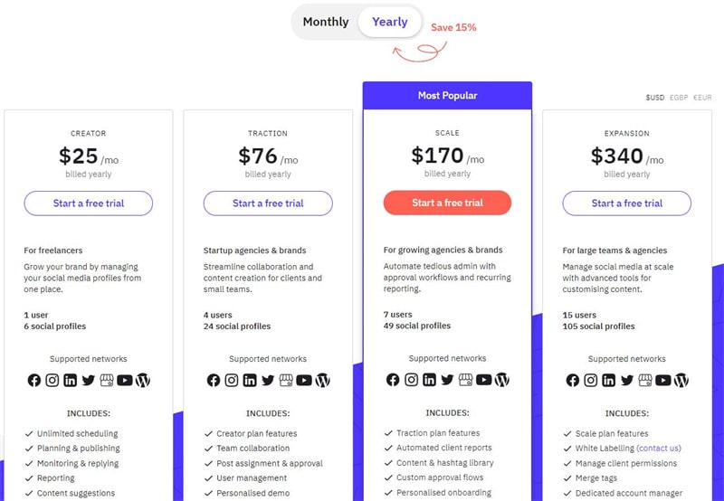
Task: Start the Scale plan free trial
Action: (x=447, y=203)
